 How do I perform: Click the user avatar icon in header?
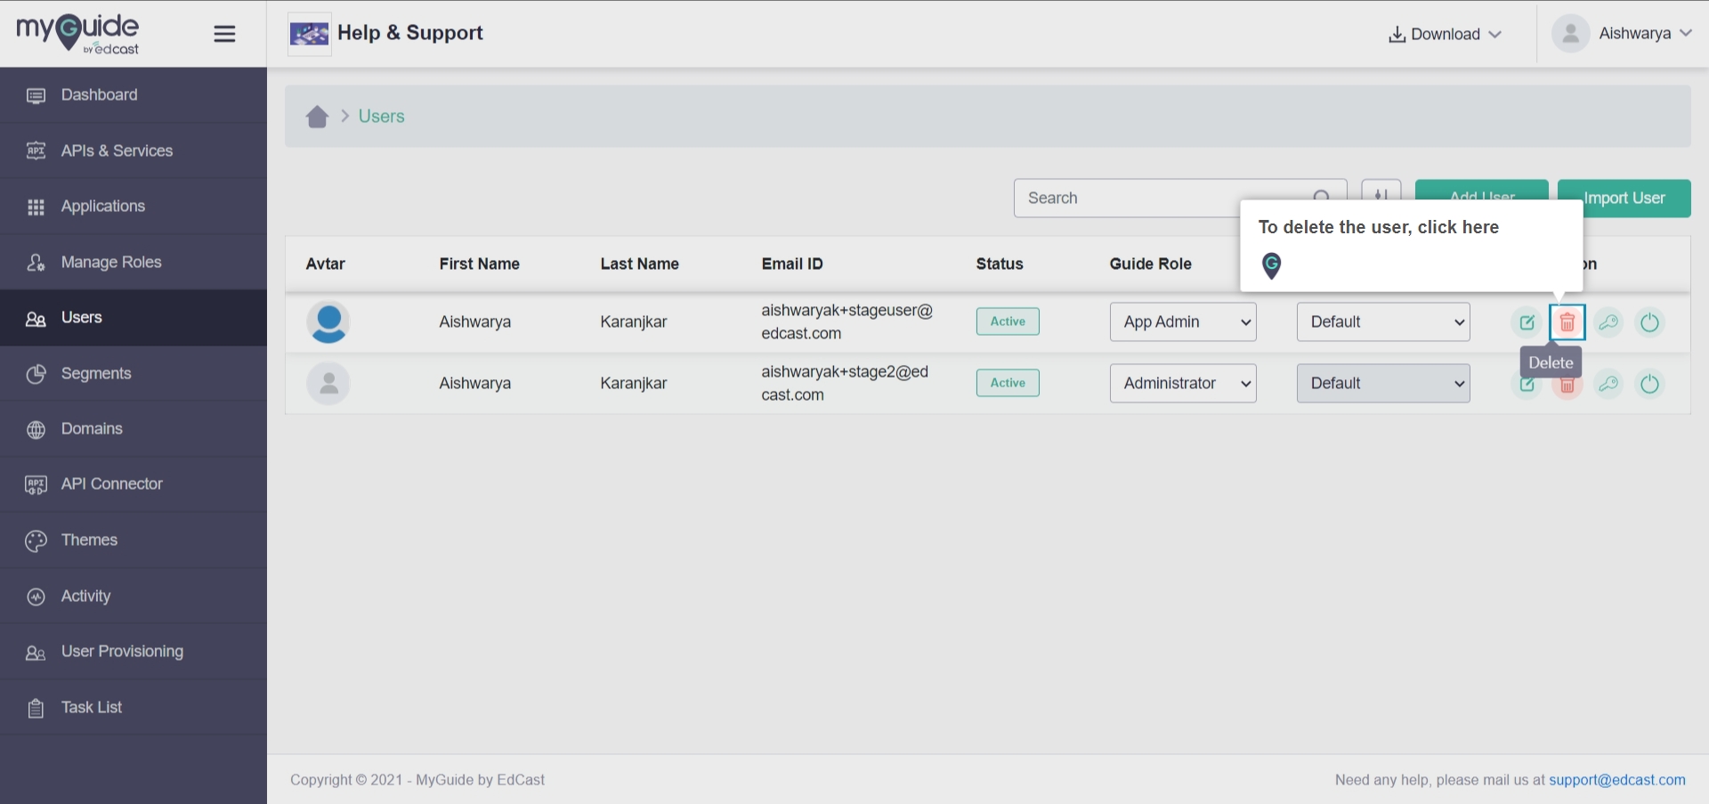pos(1571,33)
